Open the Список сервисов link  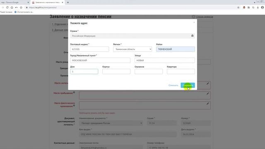(204, 17)
